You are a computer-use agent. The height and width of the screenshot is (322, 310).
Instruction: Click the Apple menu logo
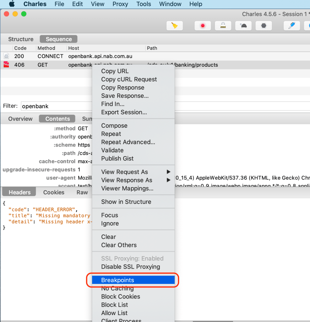point(12,4)
